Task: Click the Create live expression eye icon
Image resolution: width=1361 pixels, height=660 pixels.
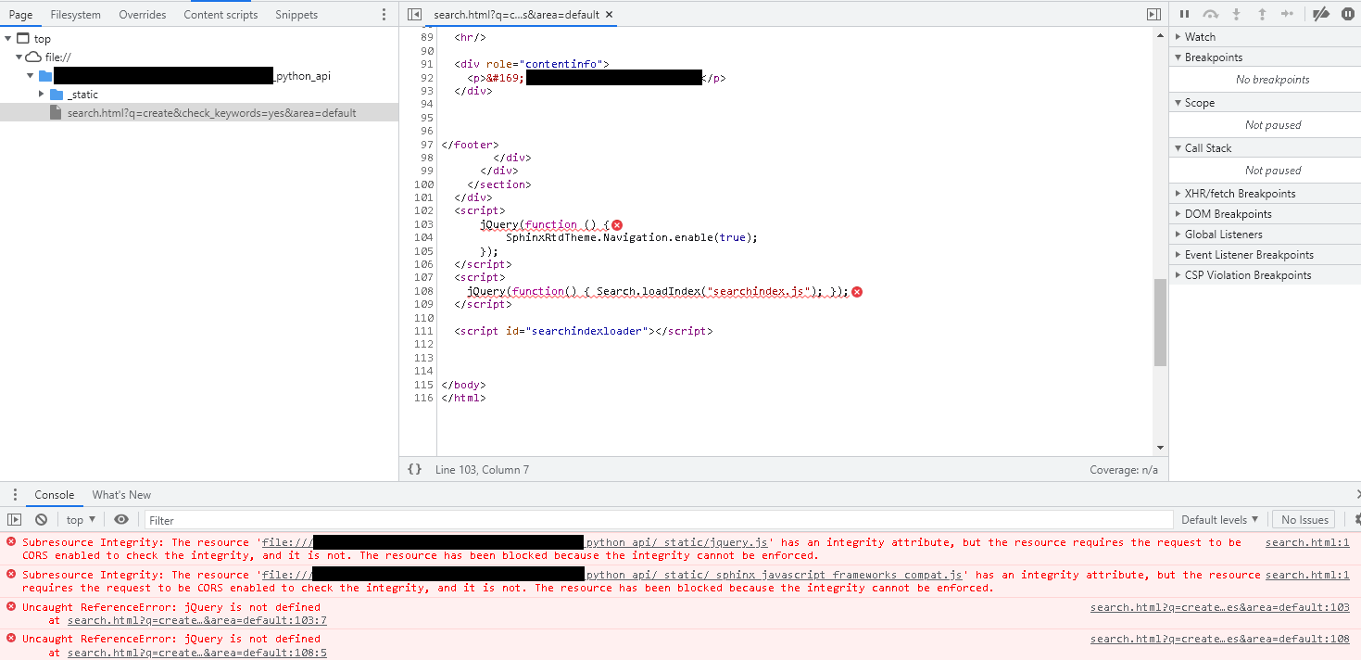Action: click(x=120, y=519)
